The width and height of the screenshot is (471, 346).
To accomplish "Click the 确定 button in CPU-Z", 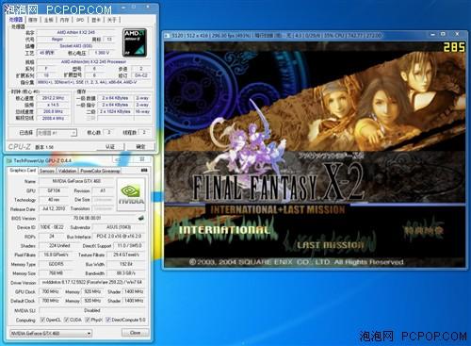I will tap(140, 147).
